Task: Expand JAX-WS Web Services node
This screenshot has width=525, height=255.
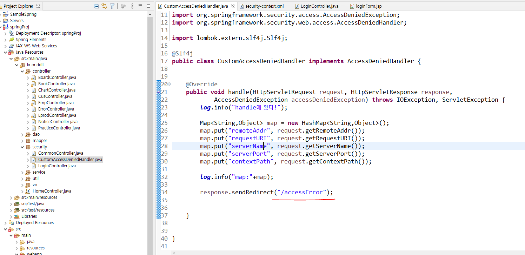Action: tap(6, 46)
